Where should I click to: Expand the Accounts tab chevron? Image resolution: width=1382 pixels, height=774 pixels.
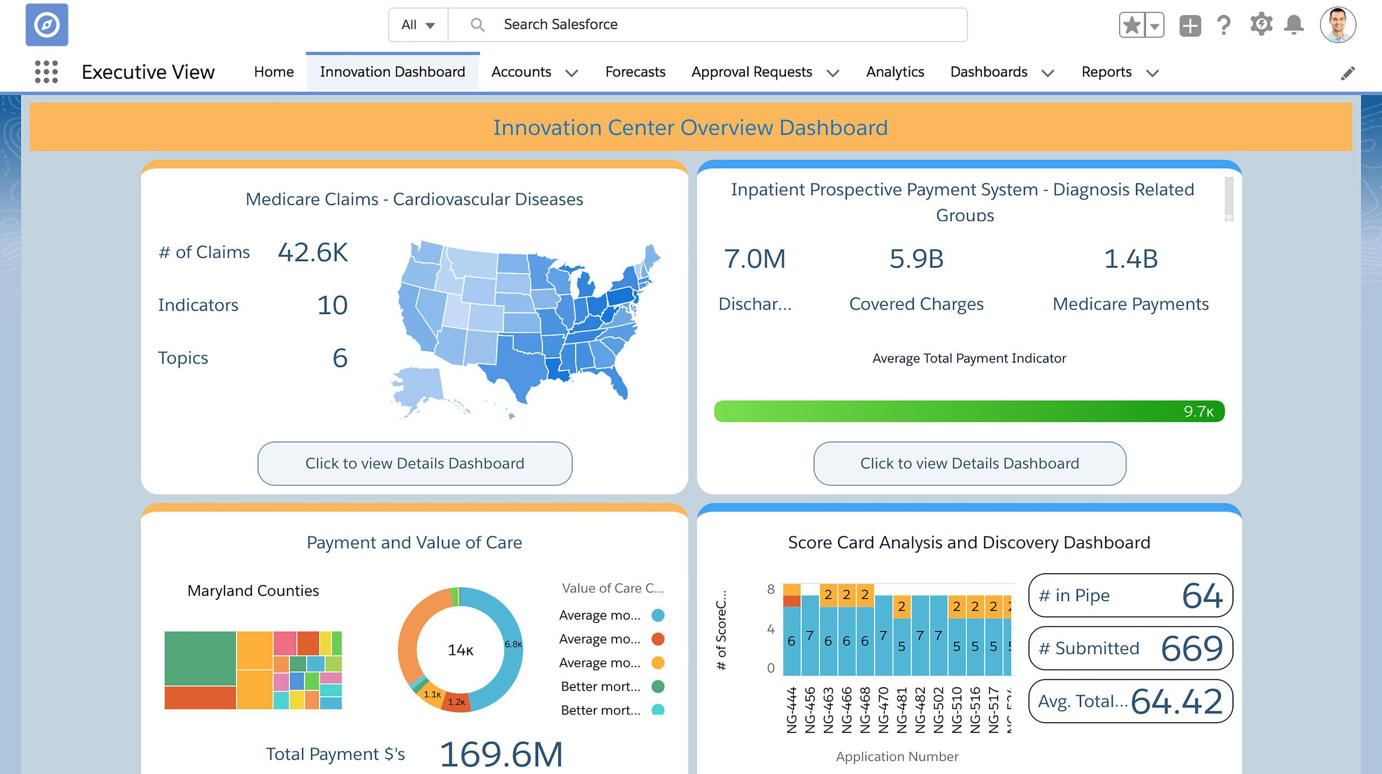coord(572,73)
